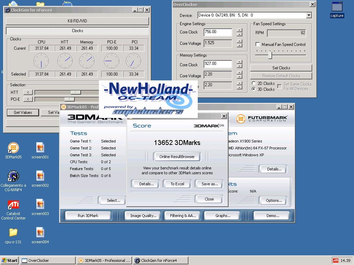Viewport: 354px width, 265px height.
Task: Click Get Values in ClockGen
Action: tap(23, 112)
